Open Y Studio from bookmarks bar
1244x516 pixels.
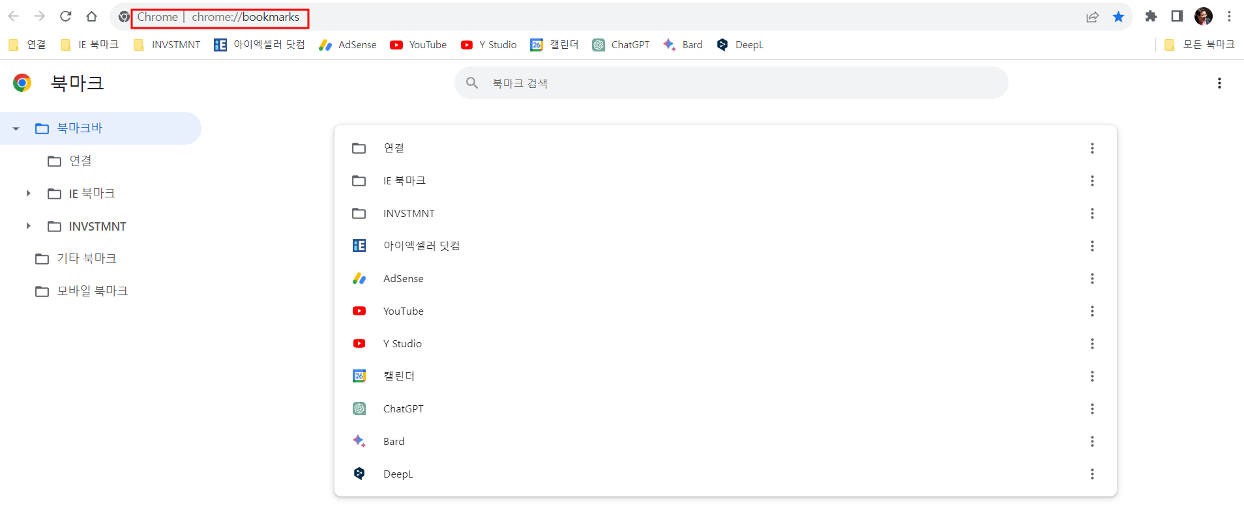coord(489,44)
